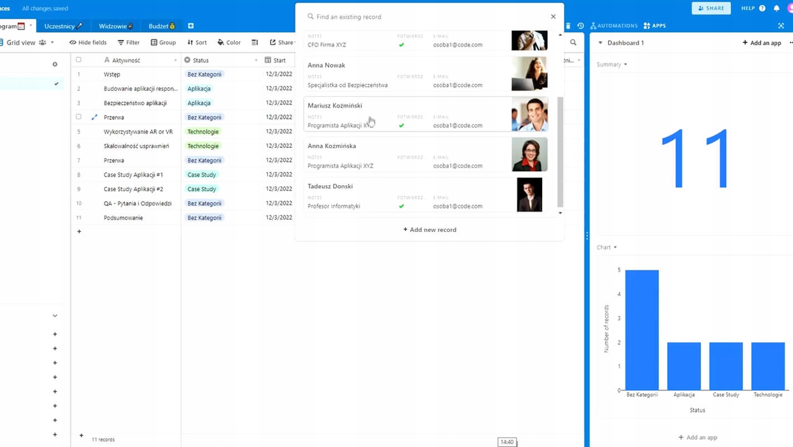Click the Share view toolbar button
Image resolution: width=793 pixels, height=447 pixels.
[281, 42]
